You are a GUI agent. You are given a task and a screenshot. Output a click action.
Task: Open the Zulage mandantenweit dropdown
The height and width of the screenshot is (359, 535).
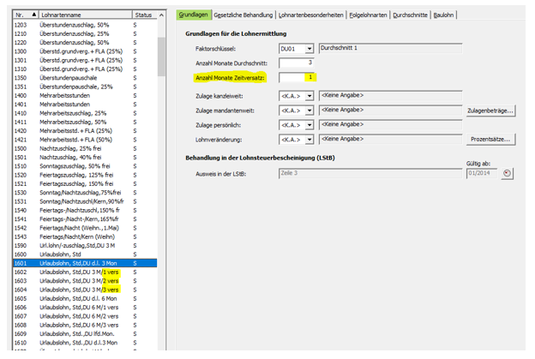(x=309, y=111)
